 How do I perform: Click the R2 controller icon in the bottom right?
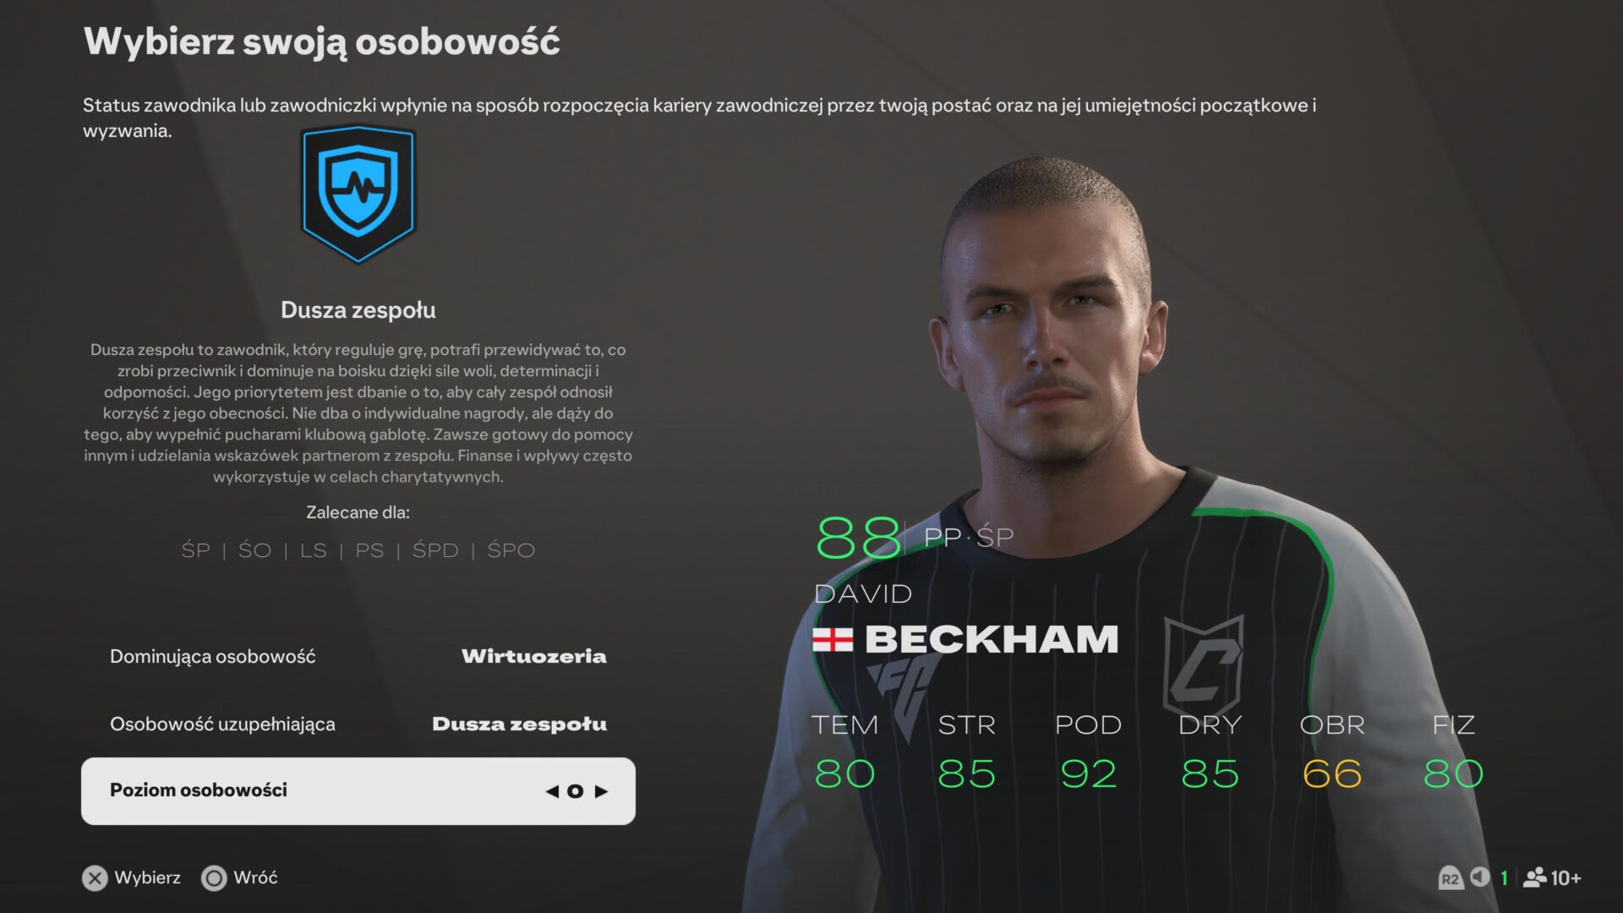pyautogui.click(x=1451, y=878)
